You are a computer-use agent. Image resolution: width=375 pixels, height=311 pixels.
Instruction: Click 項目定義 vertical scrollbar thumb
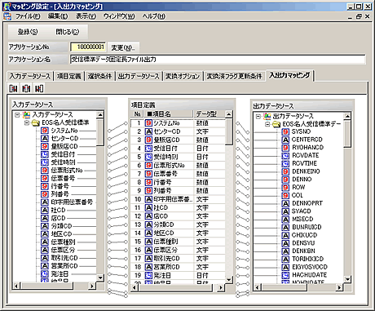[229, 131]
